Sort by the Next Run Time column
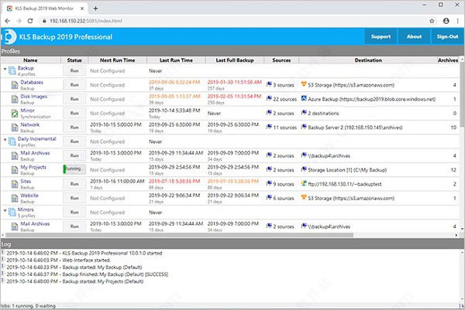 tap(118, 60)
